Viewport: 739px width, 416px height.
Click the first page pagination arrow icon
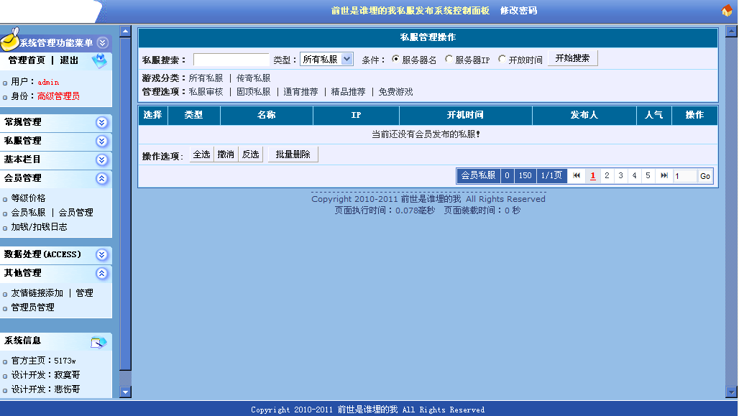pyautogui.click(x=577, y=176)
